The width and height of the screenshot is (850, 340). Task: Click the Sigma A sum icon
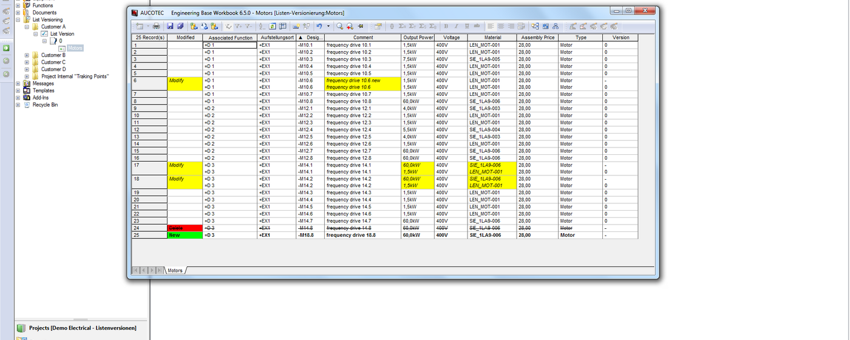click(x=402, y=26)
